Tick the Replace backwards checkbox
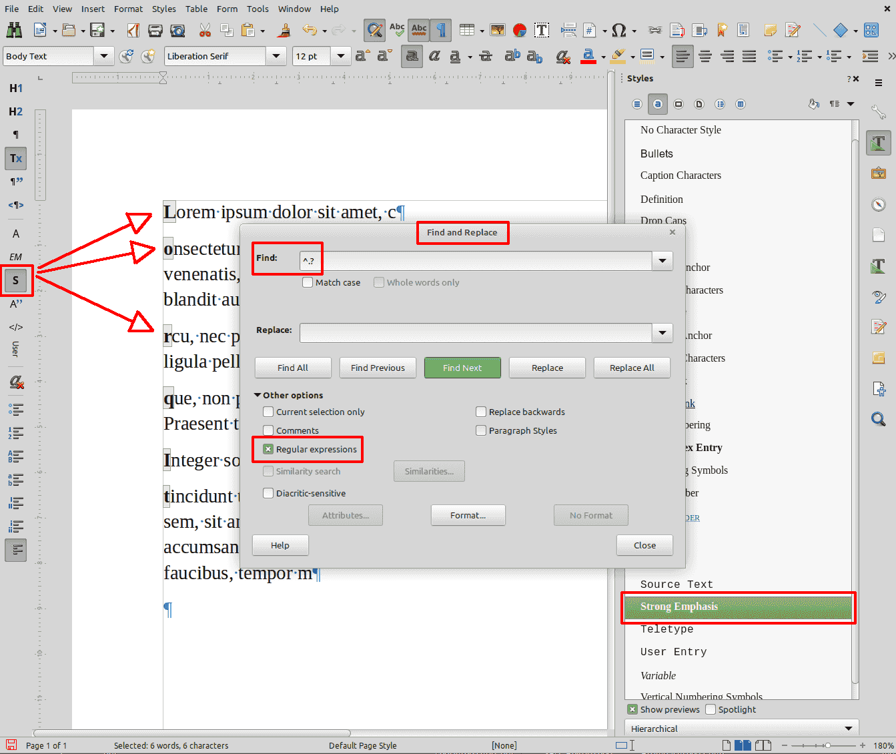 [481, 412]
